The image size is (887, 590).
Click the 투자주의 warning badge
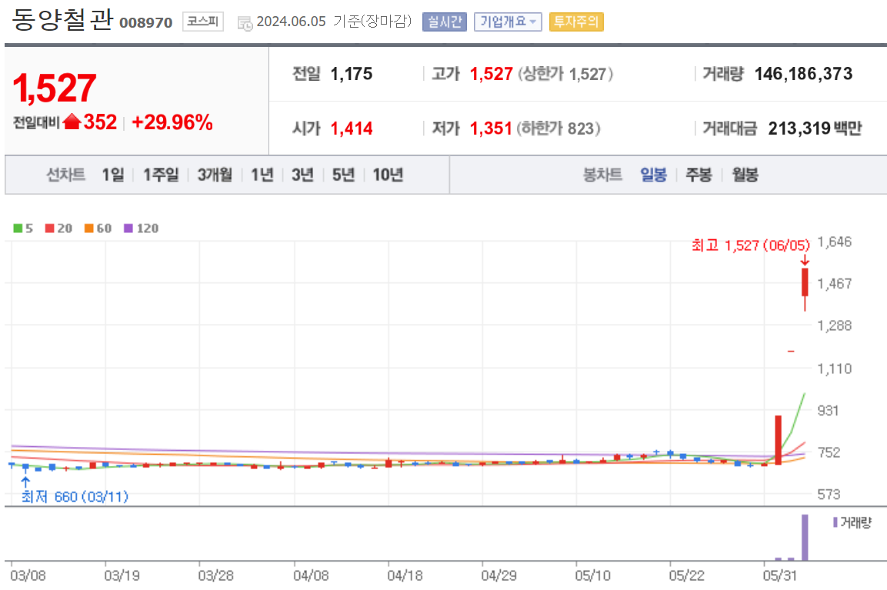point(576,22)
